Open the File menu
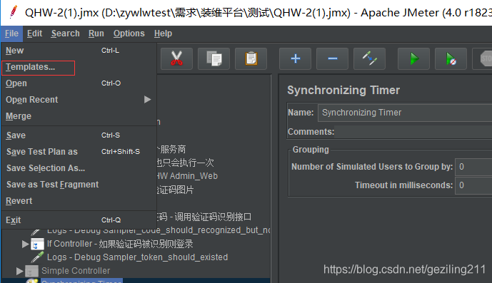The width and height of the screenshot is (492, 283). pos(11,34)
